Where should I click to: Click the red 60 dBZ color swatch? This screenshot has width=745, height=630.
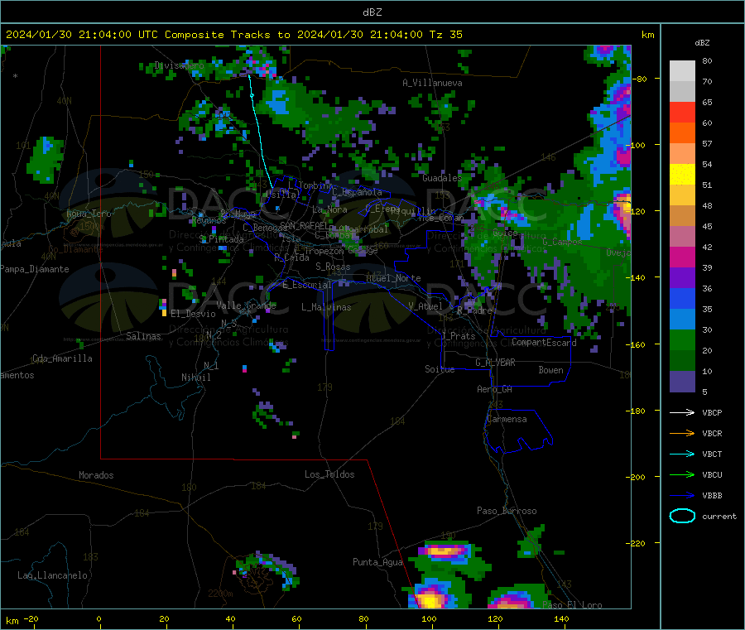tap(682, 112)
